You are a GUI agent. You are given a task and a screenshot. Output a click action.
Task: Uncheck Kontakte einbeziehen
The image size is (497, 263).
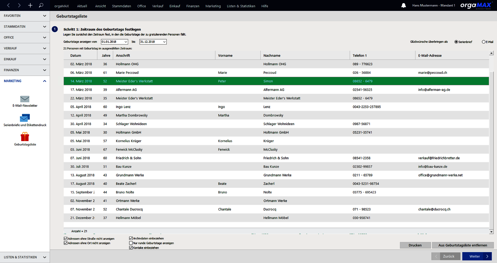point(131,248)
